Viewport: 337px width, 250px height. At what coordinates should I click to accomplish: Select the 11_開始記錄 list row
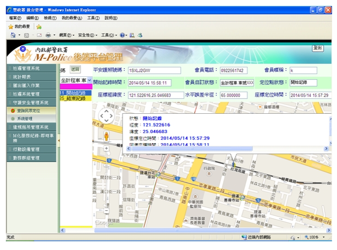point(76,93)
